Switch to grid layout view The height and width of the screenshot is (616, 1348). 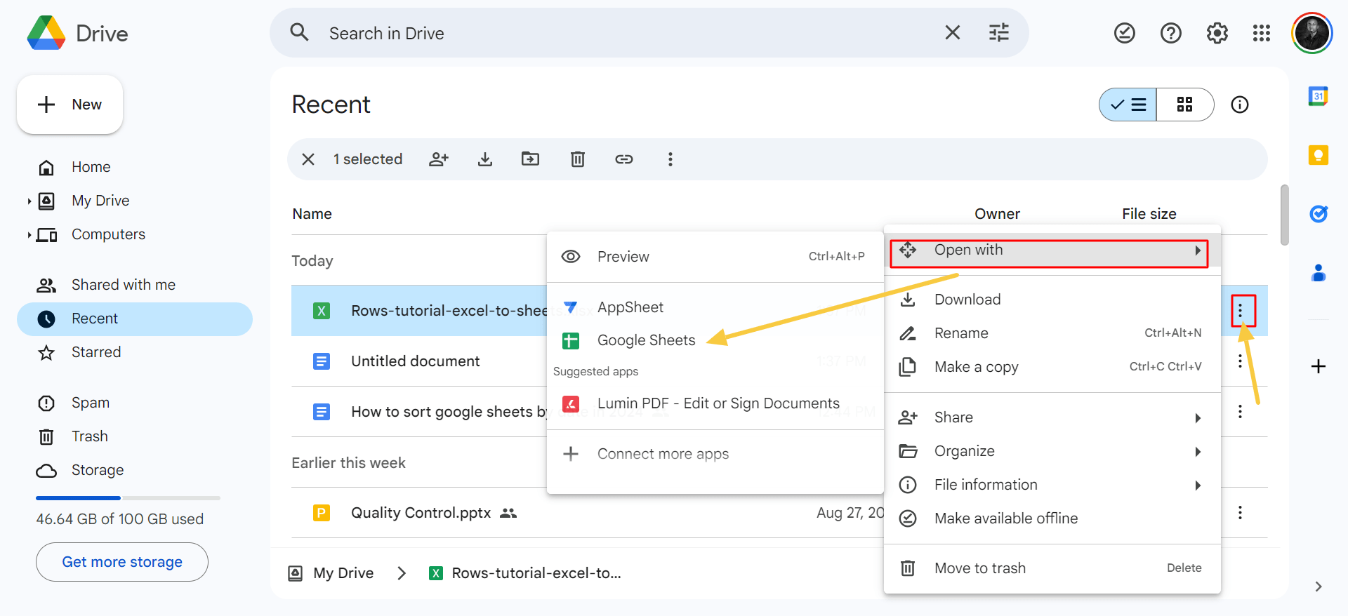[x=1185, y=105]
